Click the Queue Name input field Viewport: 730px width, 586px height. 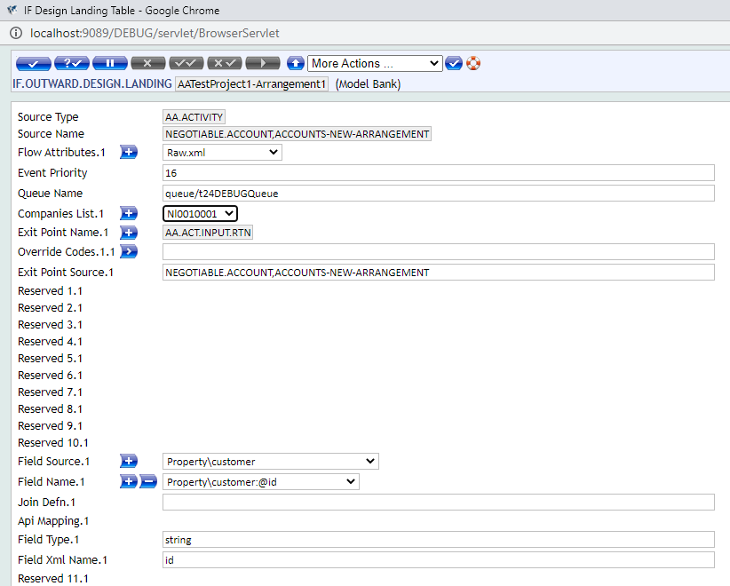click(x=438, y=194)
